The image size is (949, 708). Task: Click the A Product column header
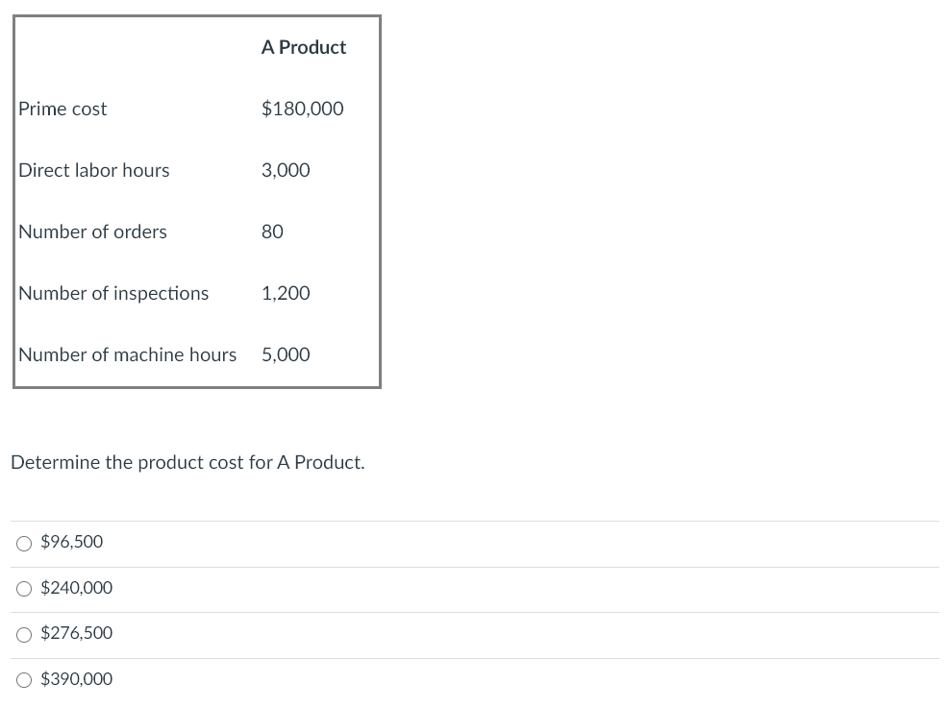click(x=303, y=47)
